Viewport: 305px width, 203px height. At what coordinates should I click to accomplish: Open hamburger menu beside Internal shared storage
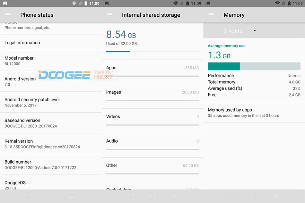[109, 15]
